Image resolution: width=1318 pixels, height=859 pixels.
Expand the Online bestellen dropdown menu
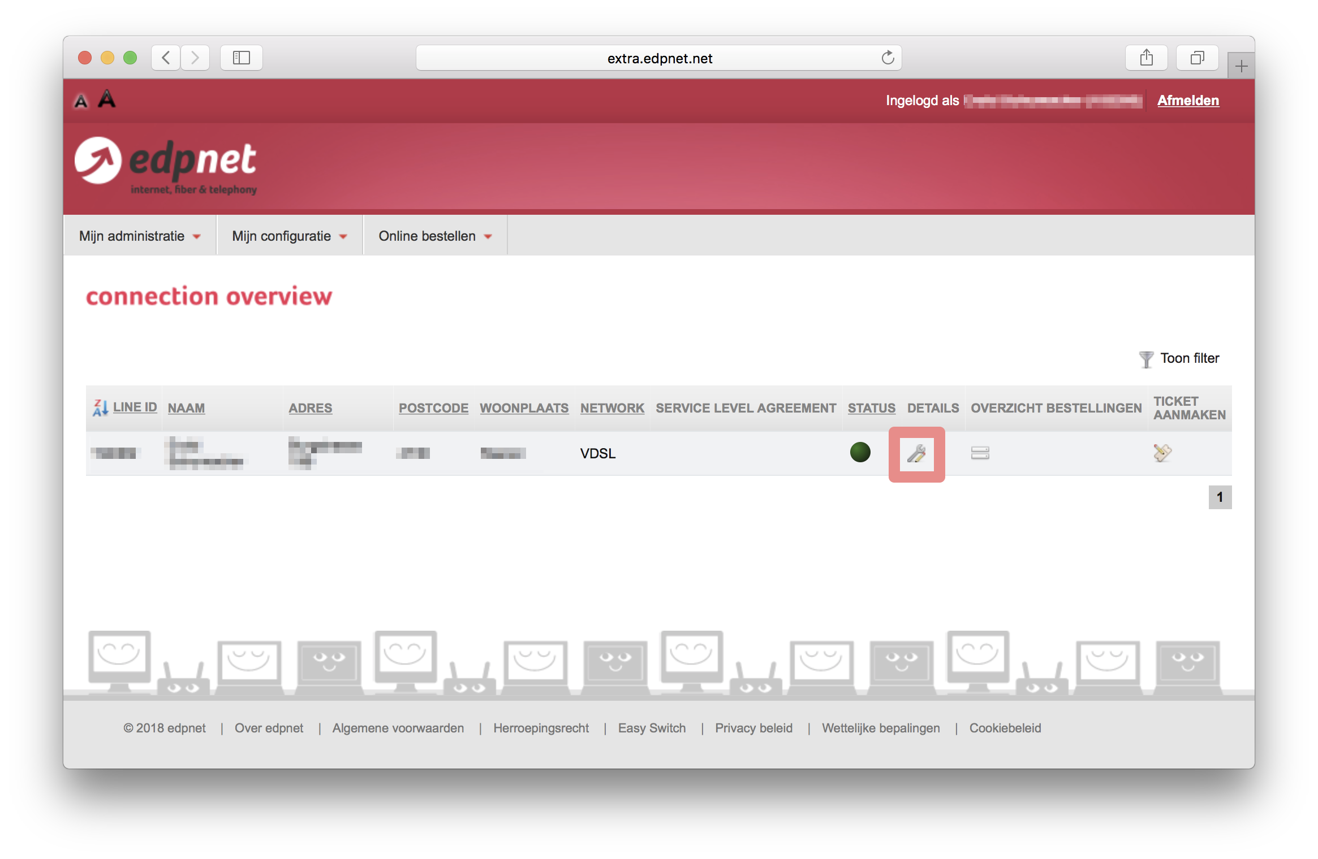click(434, 235)
